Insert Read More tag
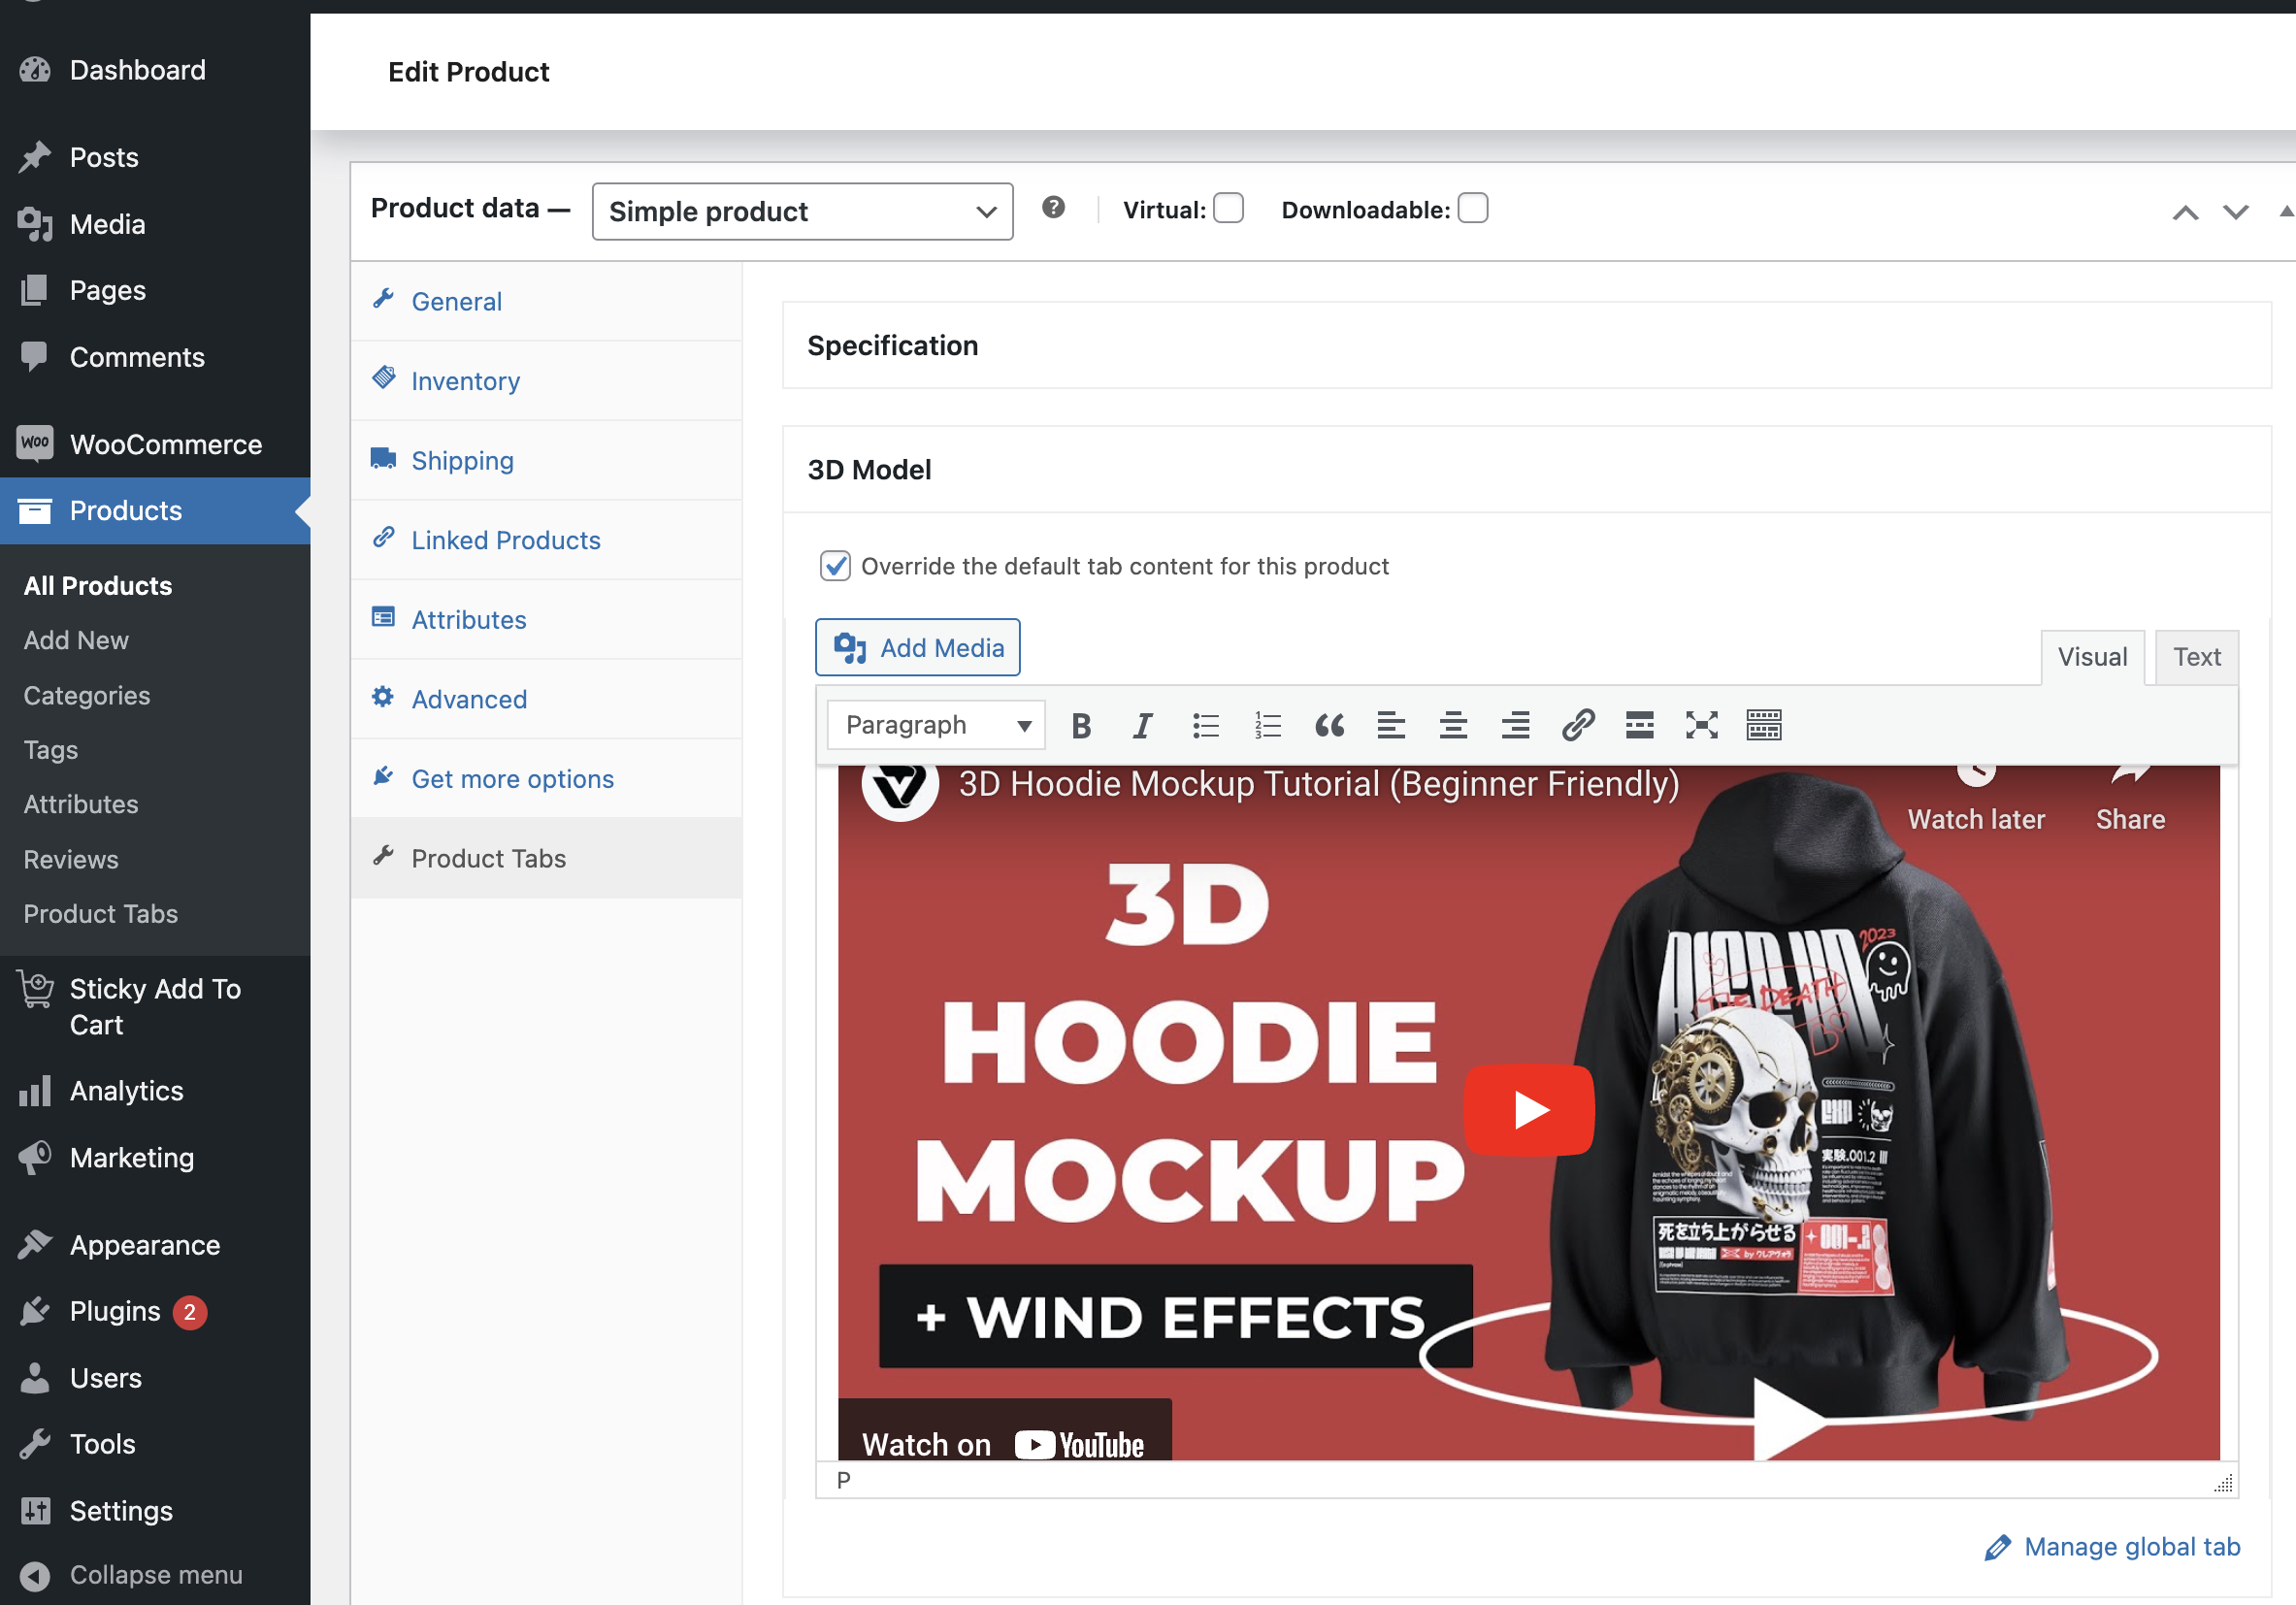Screen dimensions: 2296x1605 (x=1640, y=725)
